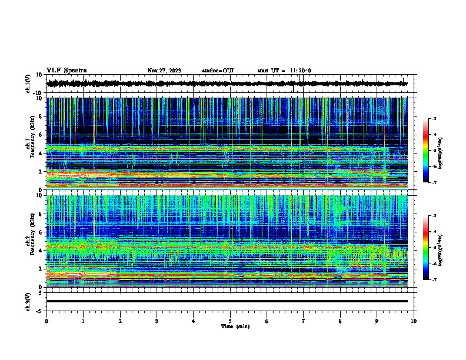Click the 9 minute tick label

tap(377, 321)
